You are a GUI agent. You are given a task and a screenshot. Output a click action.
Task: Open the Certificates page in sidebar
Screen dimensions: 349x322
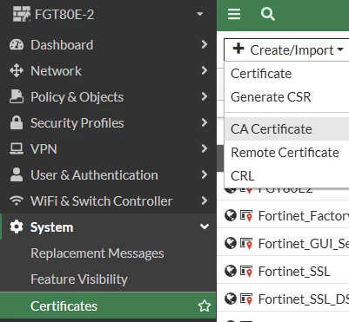click(108, 306)
